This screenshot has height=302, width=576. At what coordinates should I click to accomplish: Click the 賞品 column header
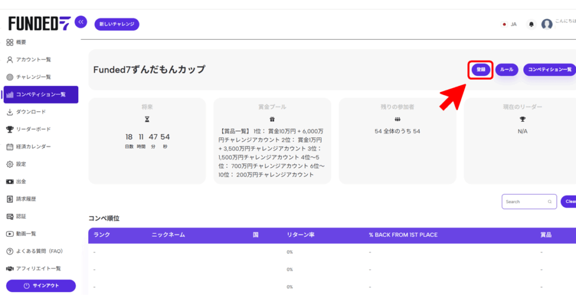coord(546,235)
